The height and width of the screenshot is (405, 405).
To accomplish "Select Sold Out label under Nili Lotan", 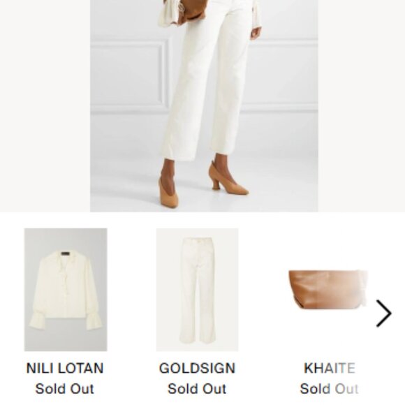I will point(64,389).
